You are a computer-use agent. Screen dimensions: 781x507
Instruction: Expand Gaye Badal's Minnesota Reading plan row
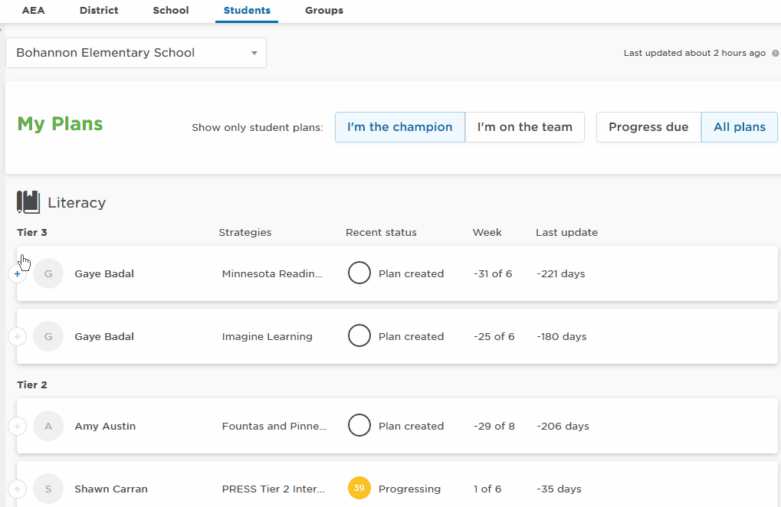pos(18,273)
